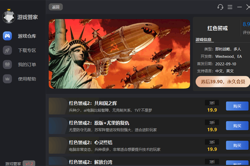The image size is (250, 166).
Task: Open 我的订单 sidebar item
Action: click(x=27, y=65)
